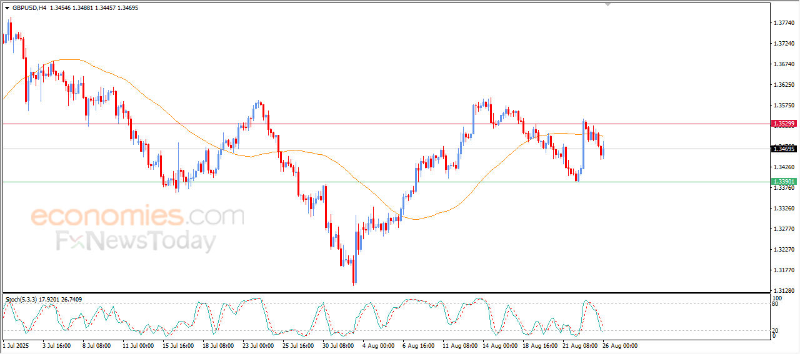
Task: Click the small triangle before GBPUSD,H4
Action: [7, 8]
